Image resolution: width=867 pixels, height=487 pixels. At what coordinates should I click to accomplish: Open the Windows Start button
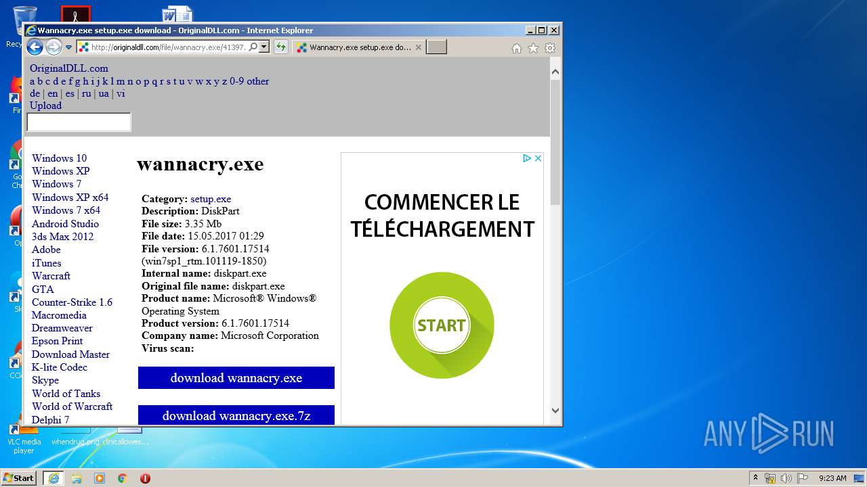(x=18, y=478)
